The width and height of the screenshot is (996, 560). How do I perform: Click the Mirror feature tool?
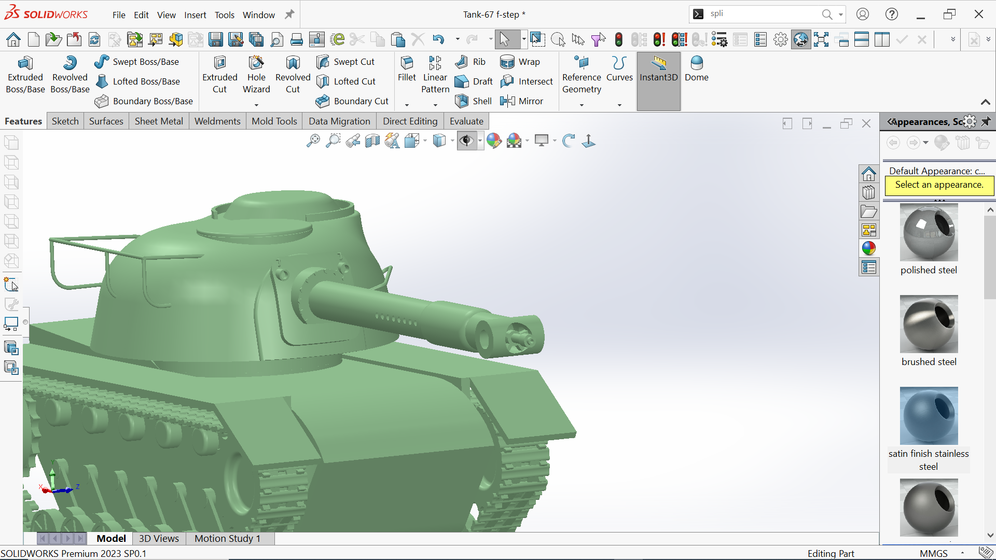(x=521, y=101)
